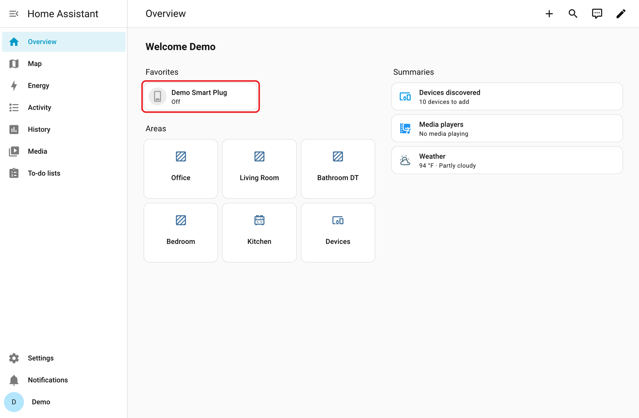Image resolution: width=639 pixels, height=418 pixels.
Task: Click the Living Room area icon
Action: click(x=260, y=157)
